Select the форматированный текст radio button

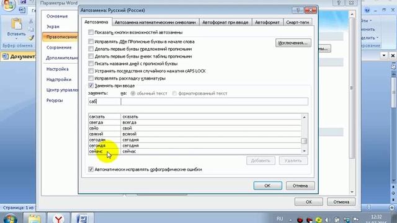[174, 94]
